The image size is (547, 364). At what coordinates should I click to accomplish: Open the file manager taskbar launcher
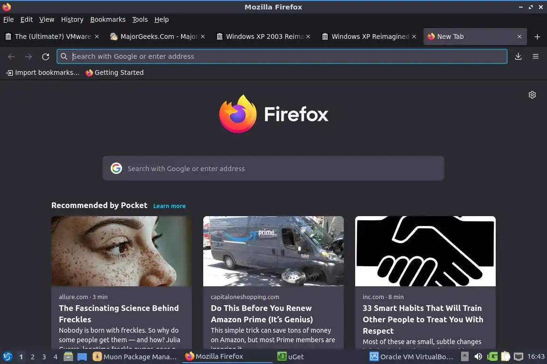(68, 357)
